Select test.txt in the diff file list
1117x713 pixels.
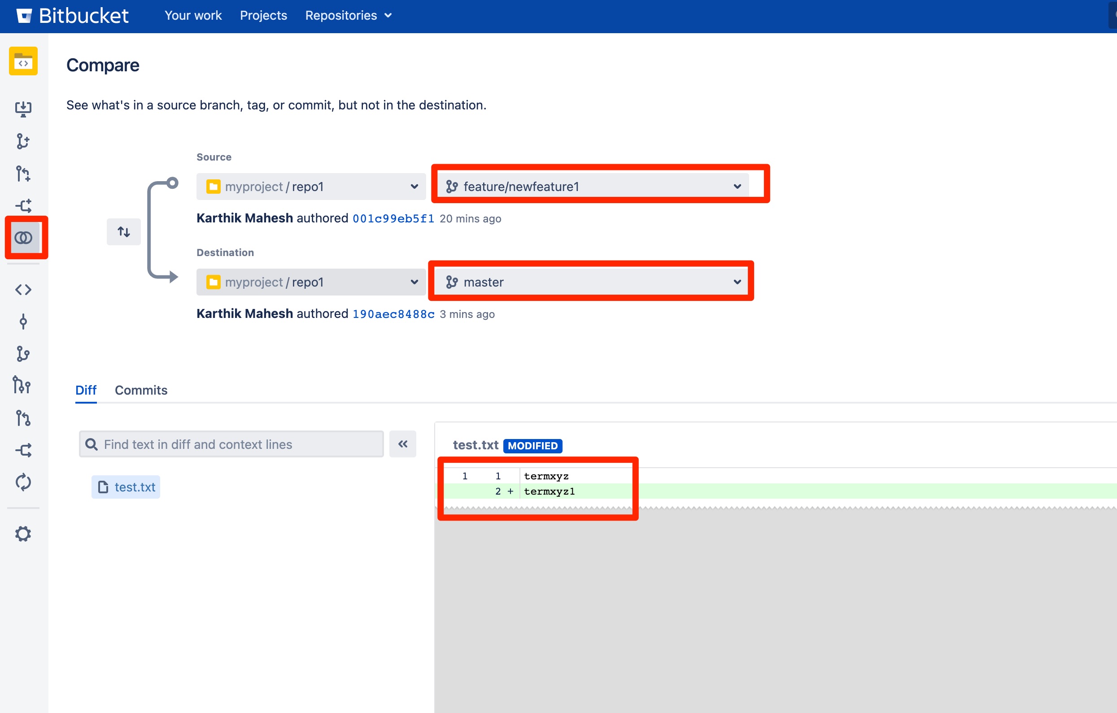pos(134,487)
